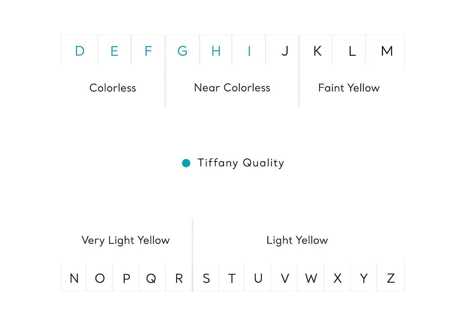Click the Light Yellow category label

point(297,240)
